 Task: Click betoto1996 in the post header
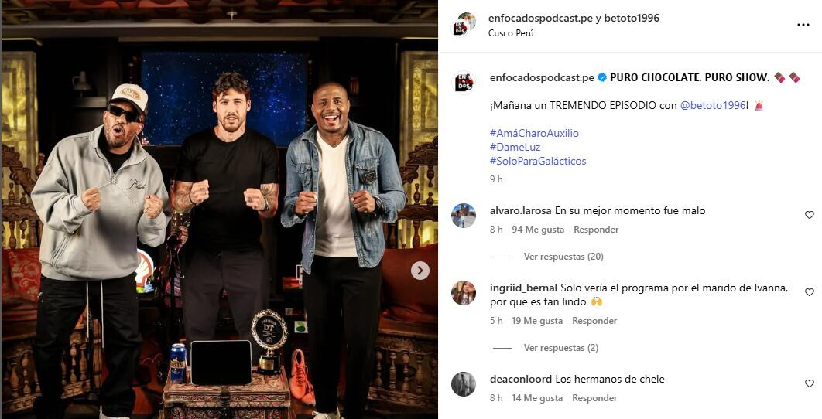pyautogui.click(x=632, y=18)
